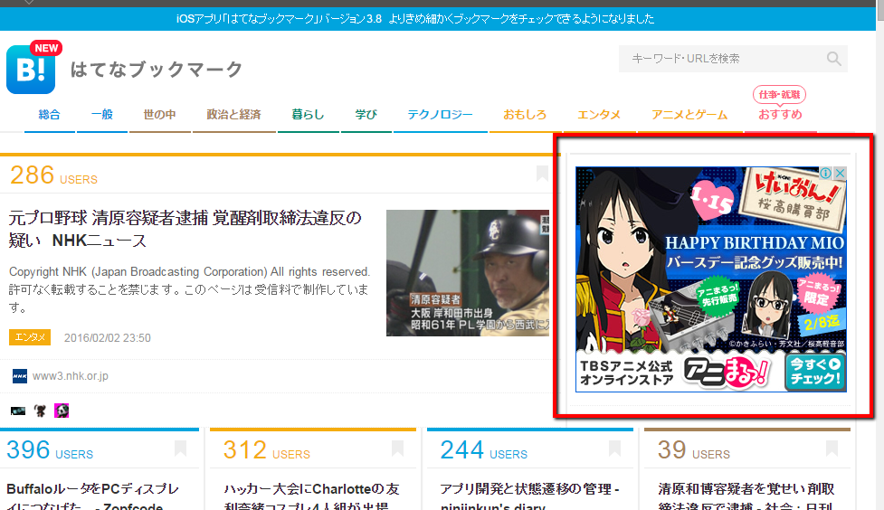This screenshot has width=884, height=510.
Task: Open the 暮らし category tab
Action: coord(308,115)
